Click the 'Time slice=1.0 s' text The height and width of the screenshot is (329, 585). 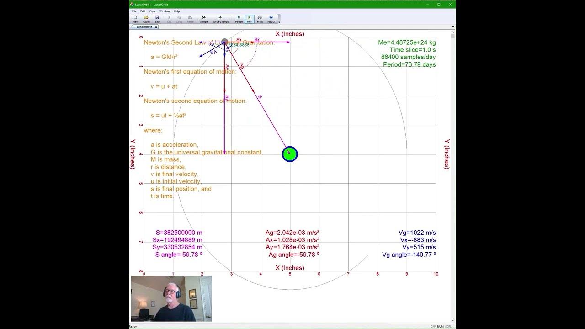pyautogui.click(x=413, y=50)
